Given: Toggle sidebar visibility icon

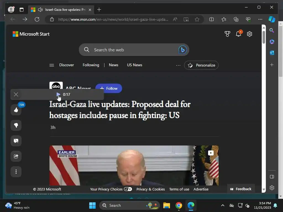Looking at the screenshot, I should pos(272,177).
